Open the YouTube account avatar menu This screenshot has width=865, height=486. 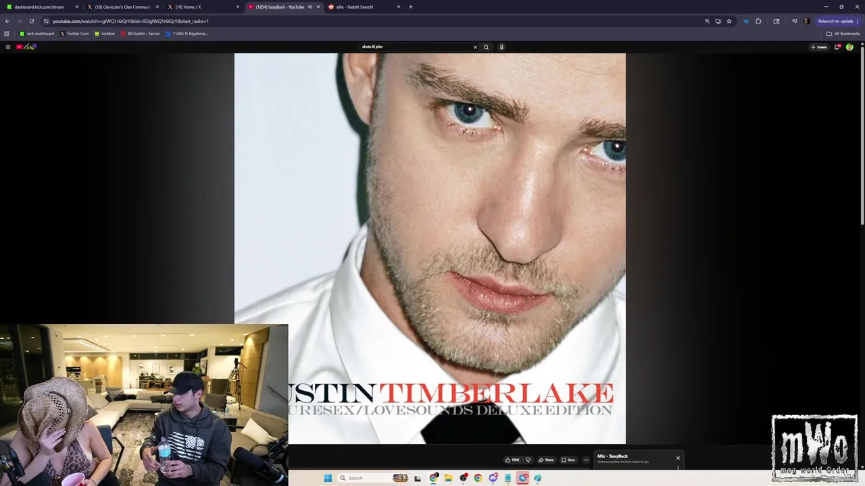coord(849,47)
